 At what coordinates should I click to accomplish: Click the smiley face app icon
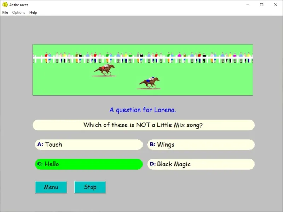pos(5,5)
